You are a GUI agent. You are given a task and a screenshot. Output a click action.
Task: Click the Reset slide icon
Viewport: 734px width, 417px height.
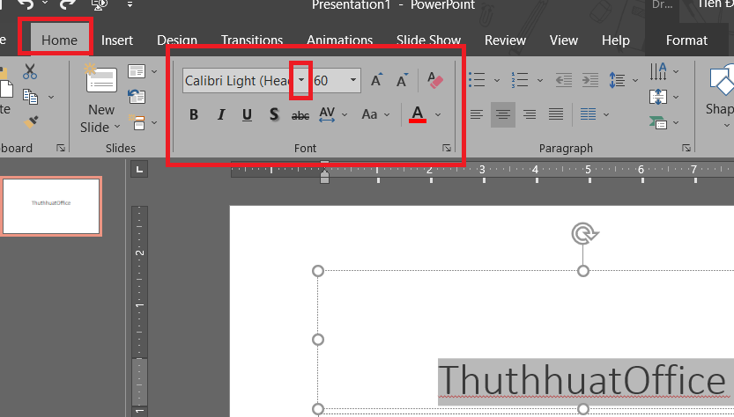(x=137, y=97)
